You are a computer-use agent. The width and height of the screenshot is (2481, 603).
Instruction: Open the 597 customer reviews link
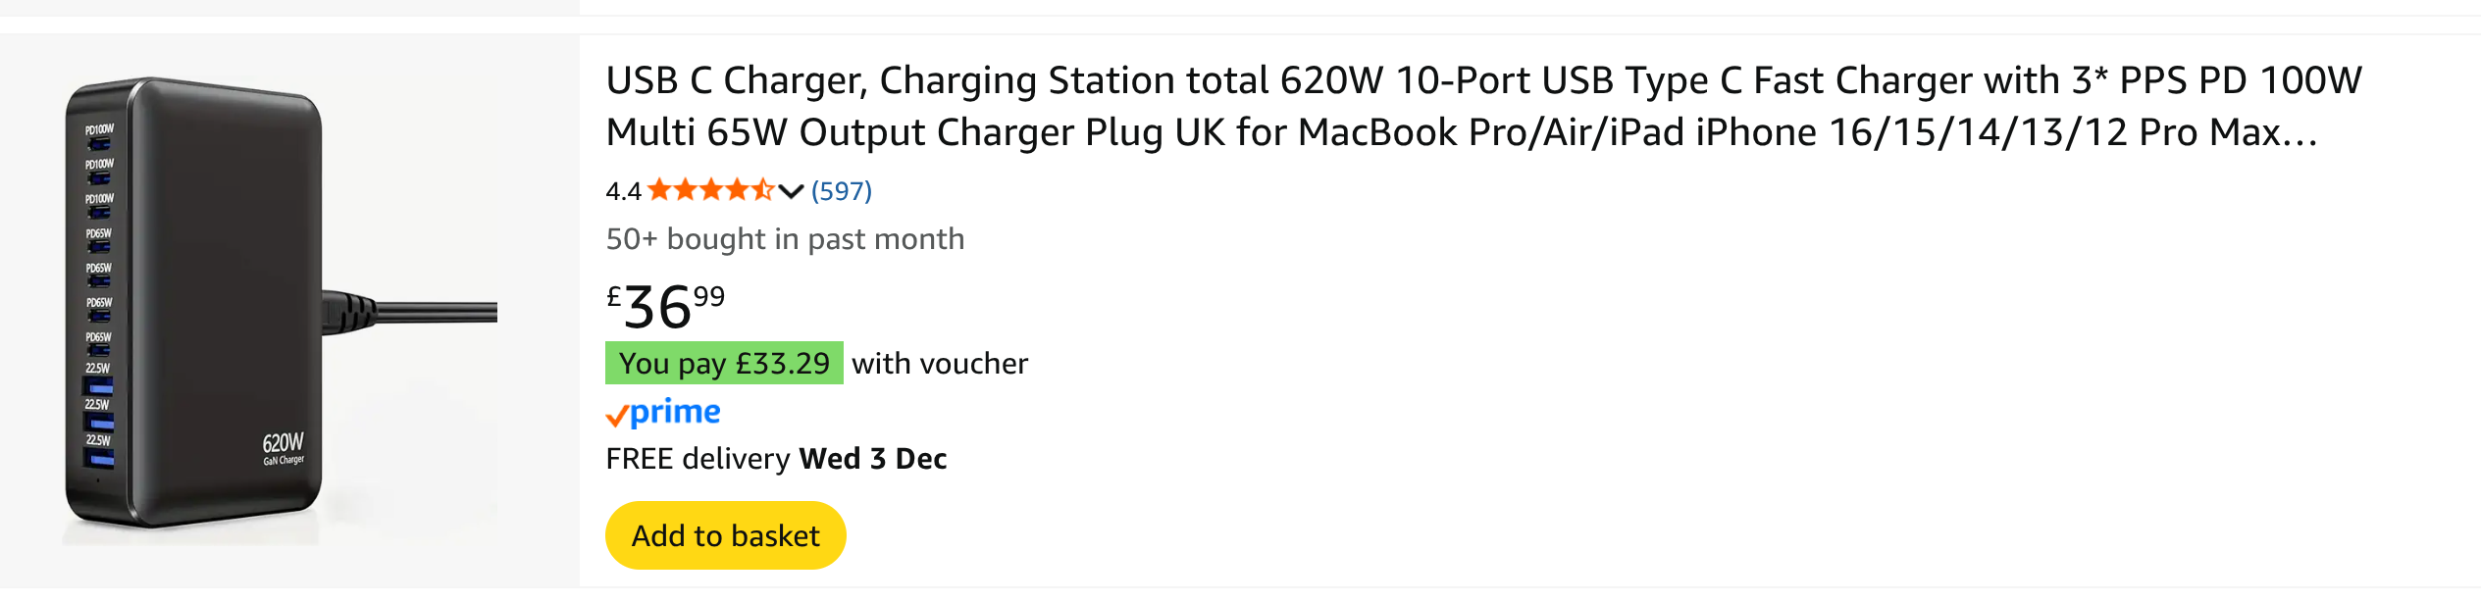pos(841,191)
